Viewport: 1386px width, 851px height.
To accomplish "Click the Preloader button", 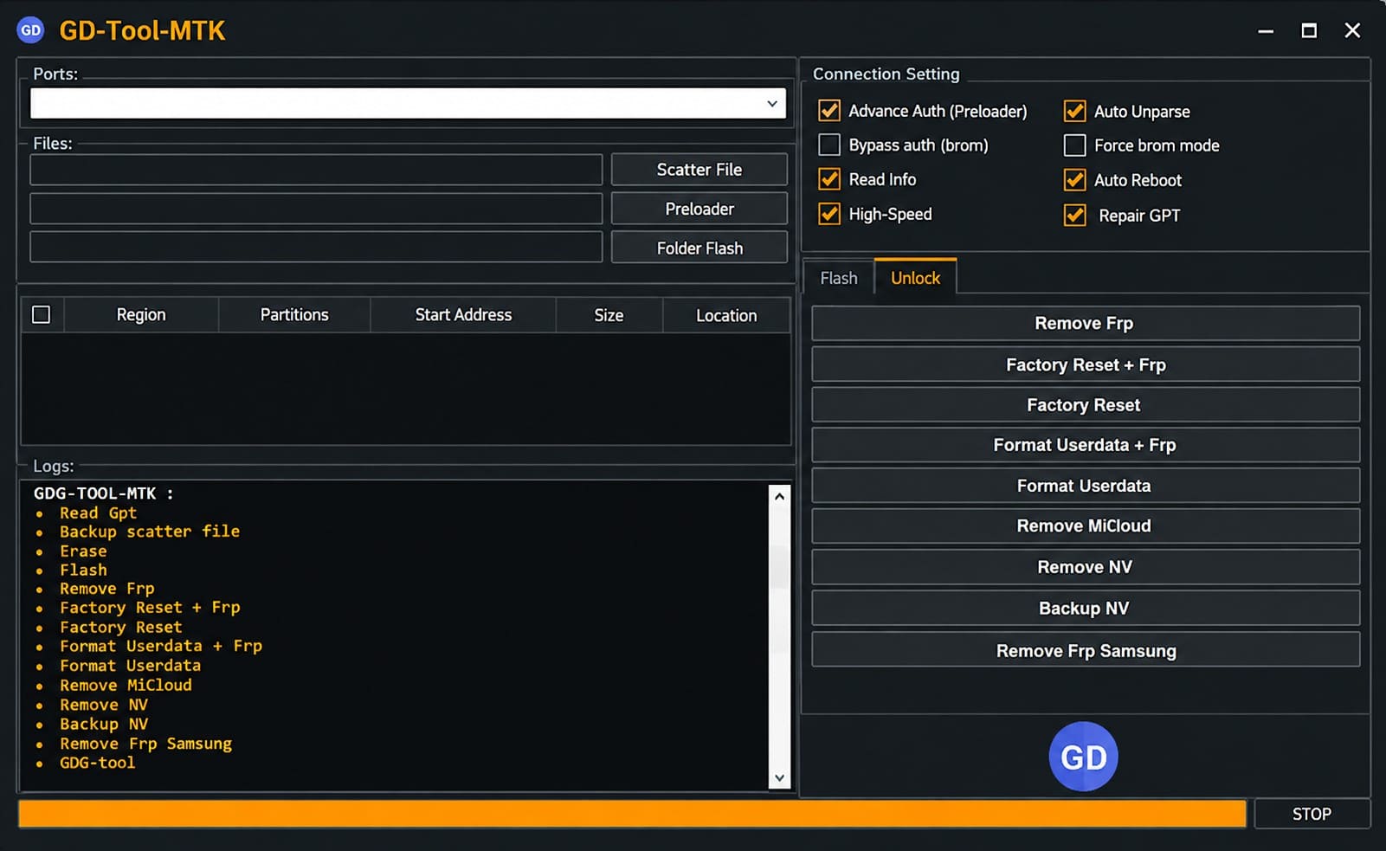I will [699, 209].
